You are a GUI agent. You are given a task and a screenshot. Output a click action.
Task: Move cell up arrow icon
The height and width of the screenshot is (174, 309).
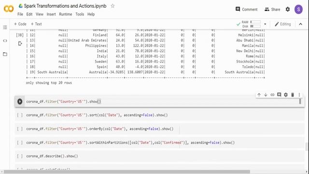(259, 95)
